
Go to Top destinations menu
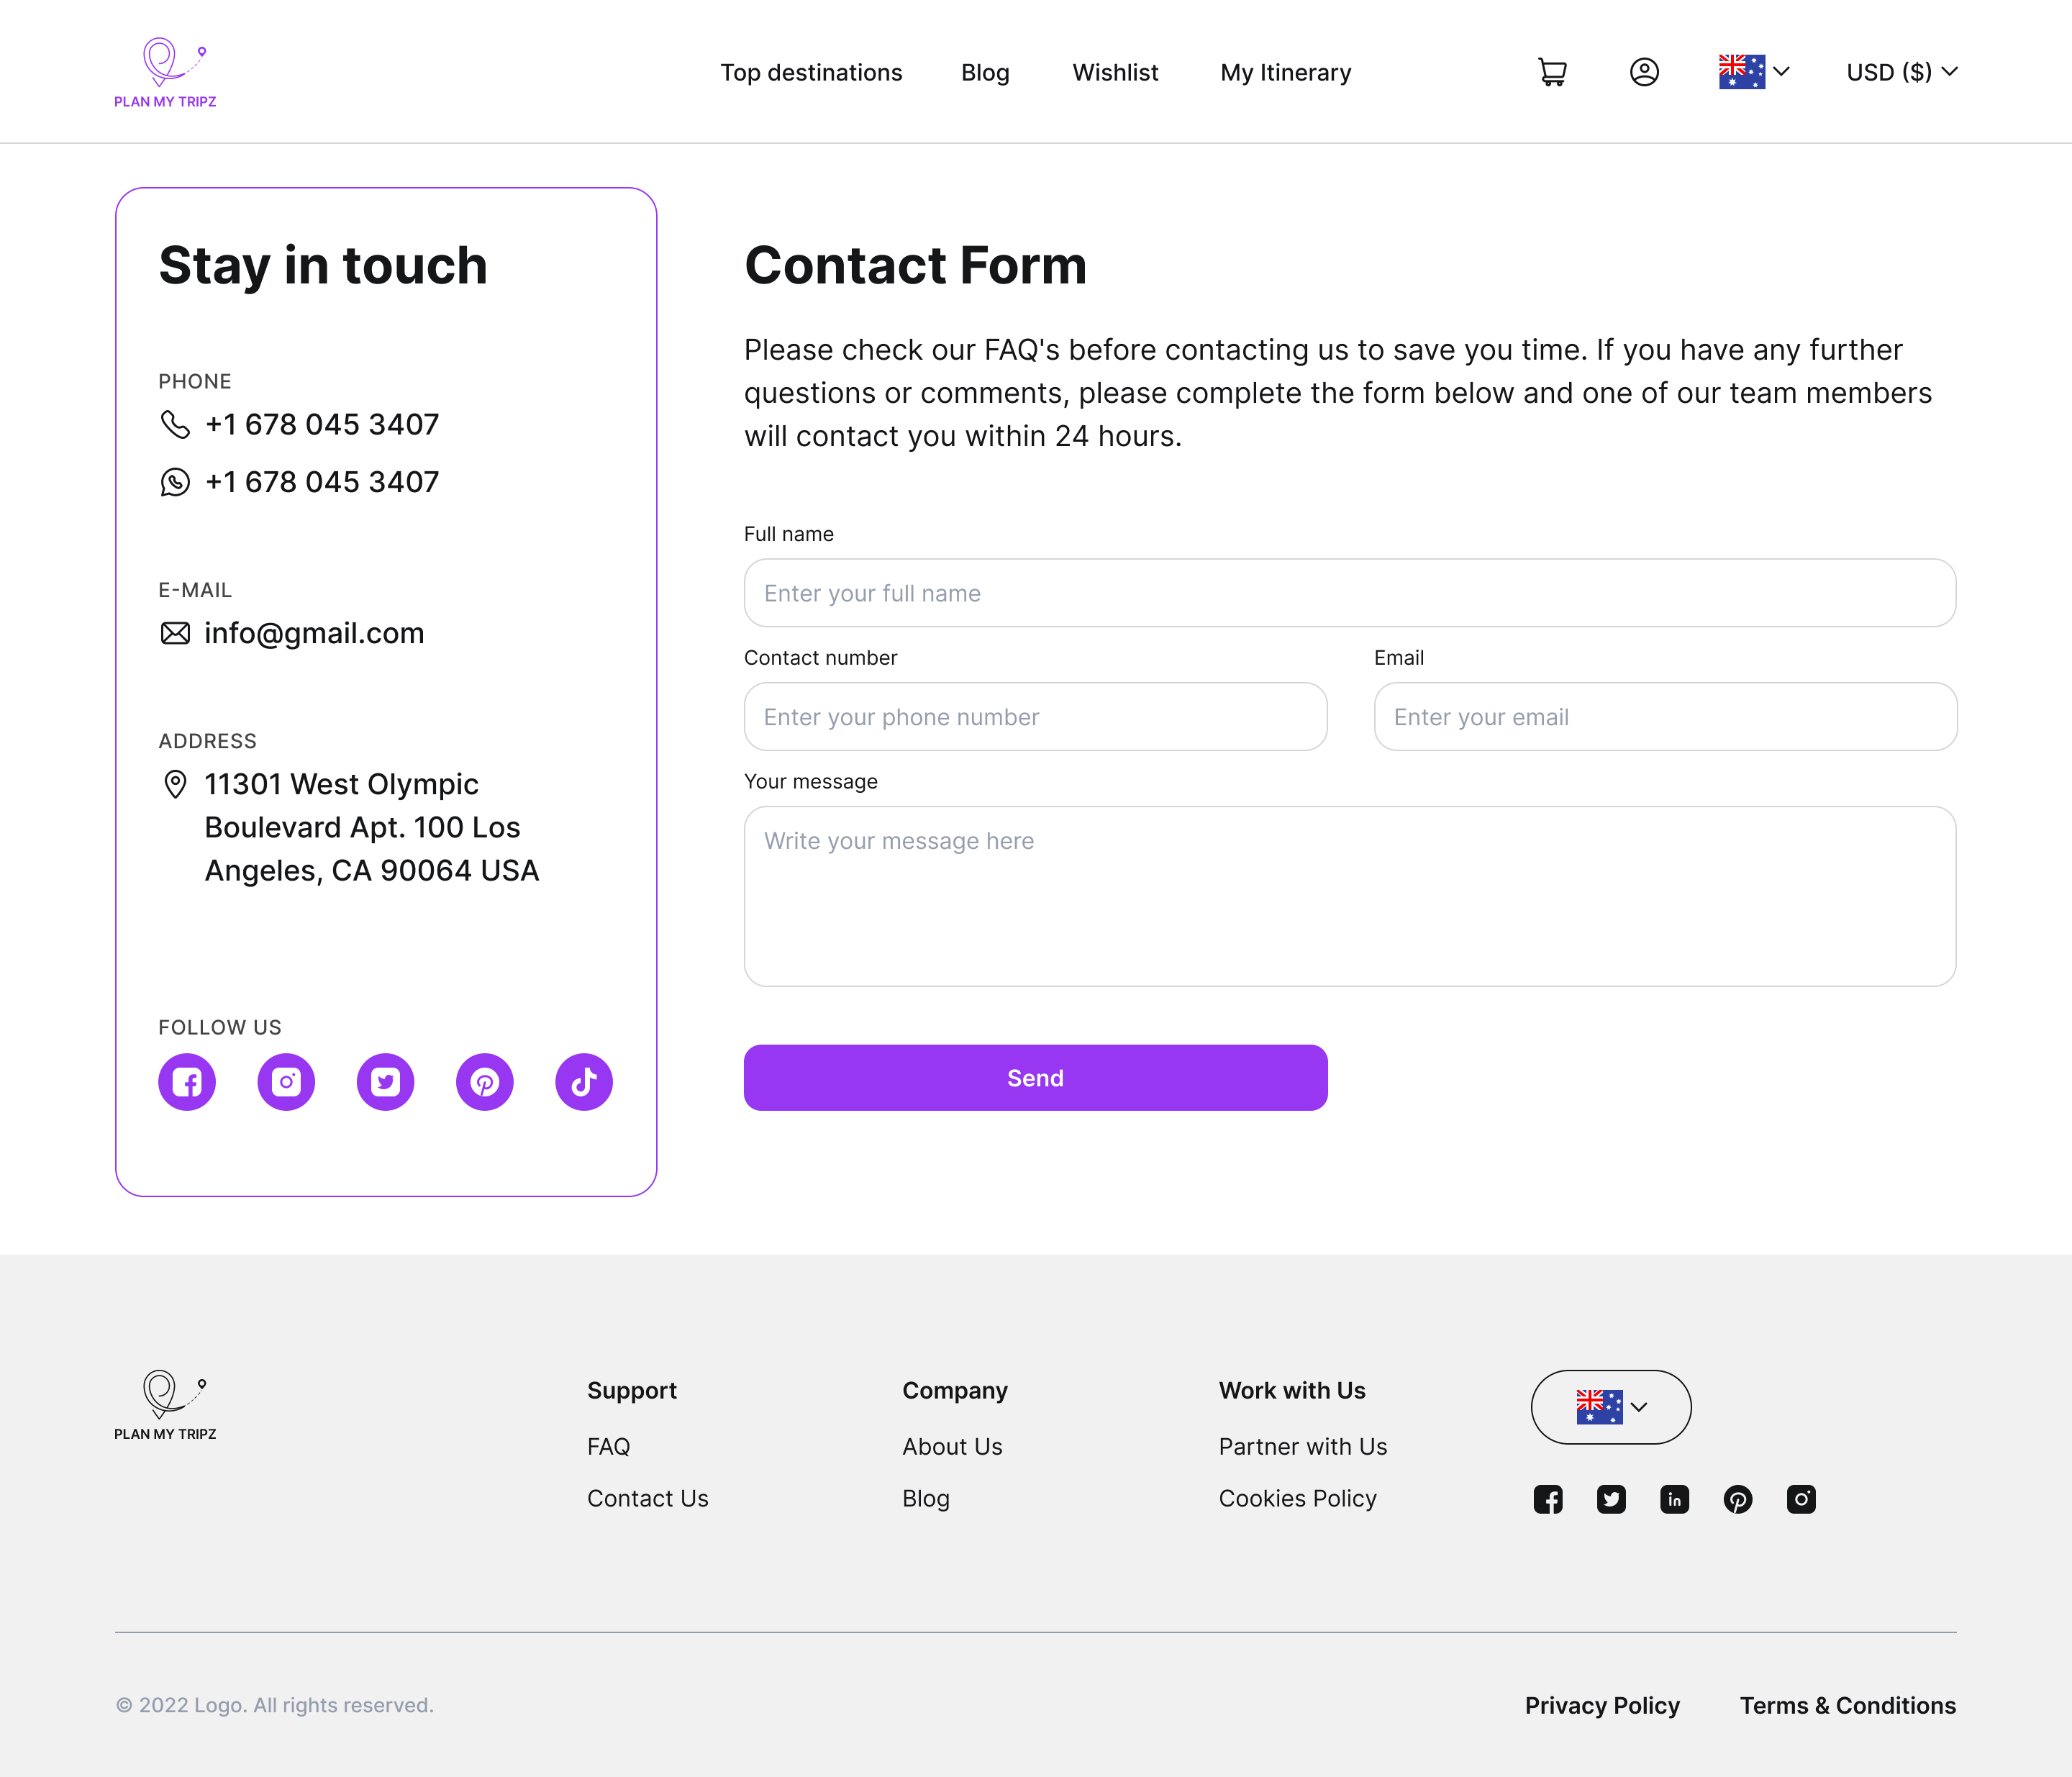click(x=811, y=72)
